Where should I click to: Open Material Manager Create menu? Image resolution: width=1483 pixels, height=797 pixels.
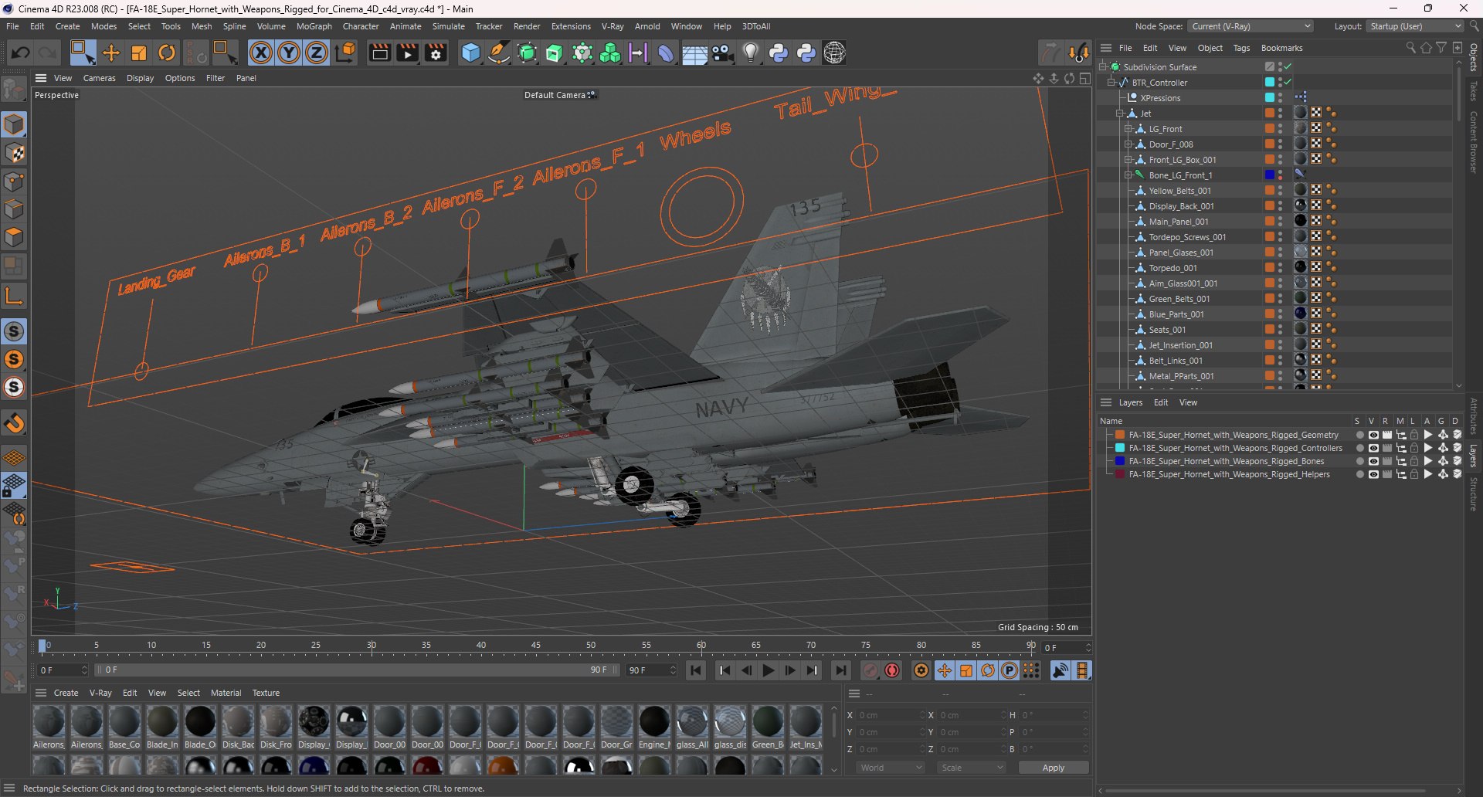(x=66, y=693)
